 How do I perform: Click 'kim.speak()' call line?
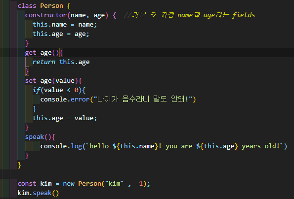click(38, 193)
